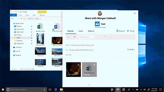Click the Undo arrow icon
Image resolution: width=164 pixels, height=92 pixels.
105,37
